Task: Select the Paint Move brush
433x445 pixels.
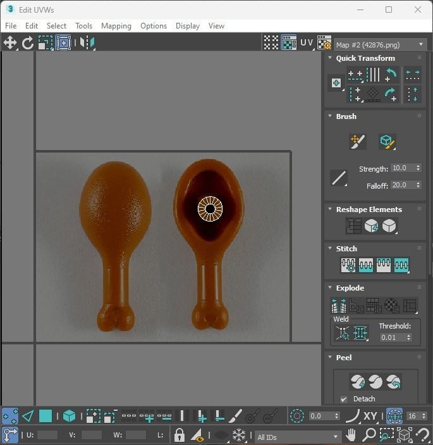Action: click(x=358, y=141)
